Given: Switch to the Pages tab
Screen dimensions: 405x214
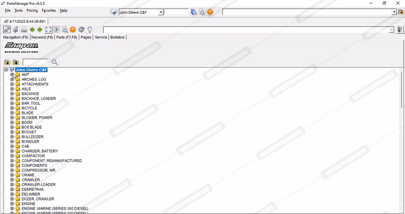Looking at the screenshot, I should tap(86, 37).
